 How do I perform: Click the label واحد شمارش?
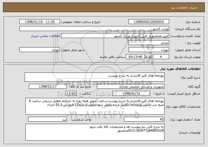[x=81, y=119]
